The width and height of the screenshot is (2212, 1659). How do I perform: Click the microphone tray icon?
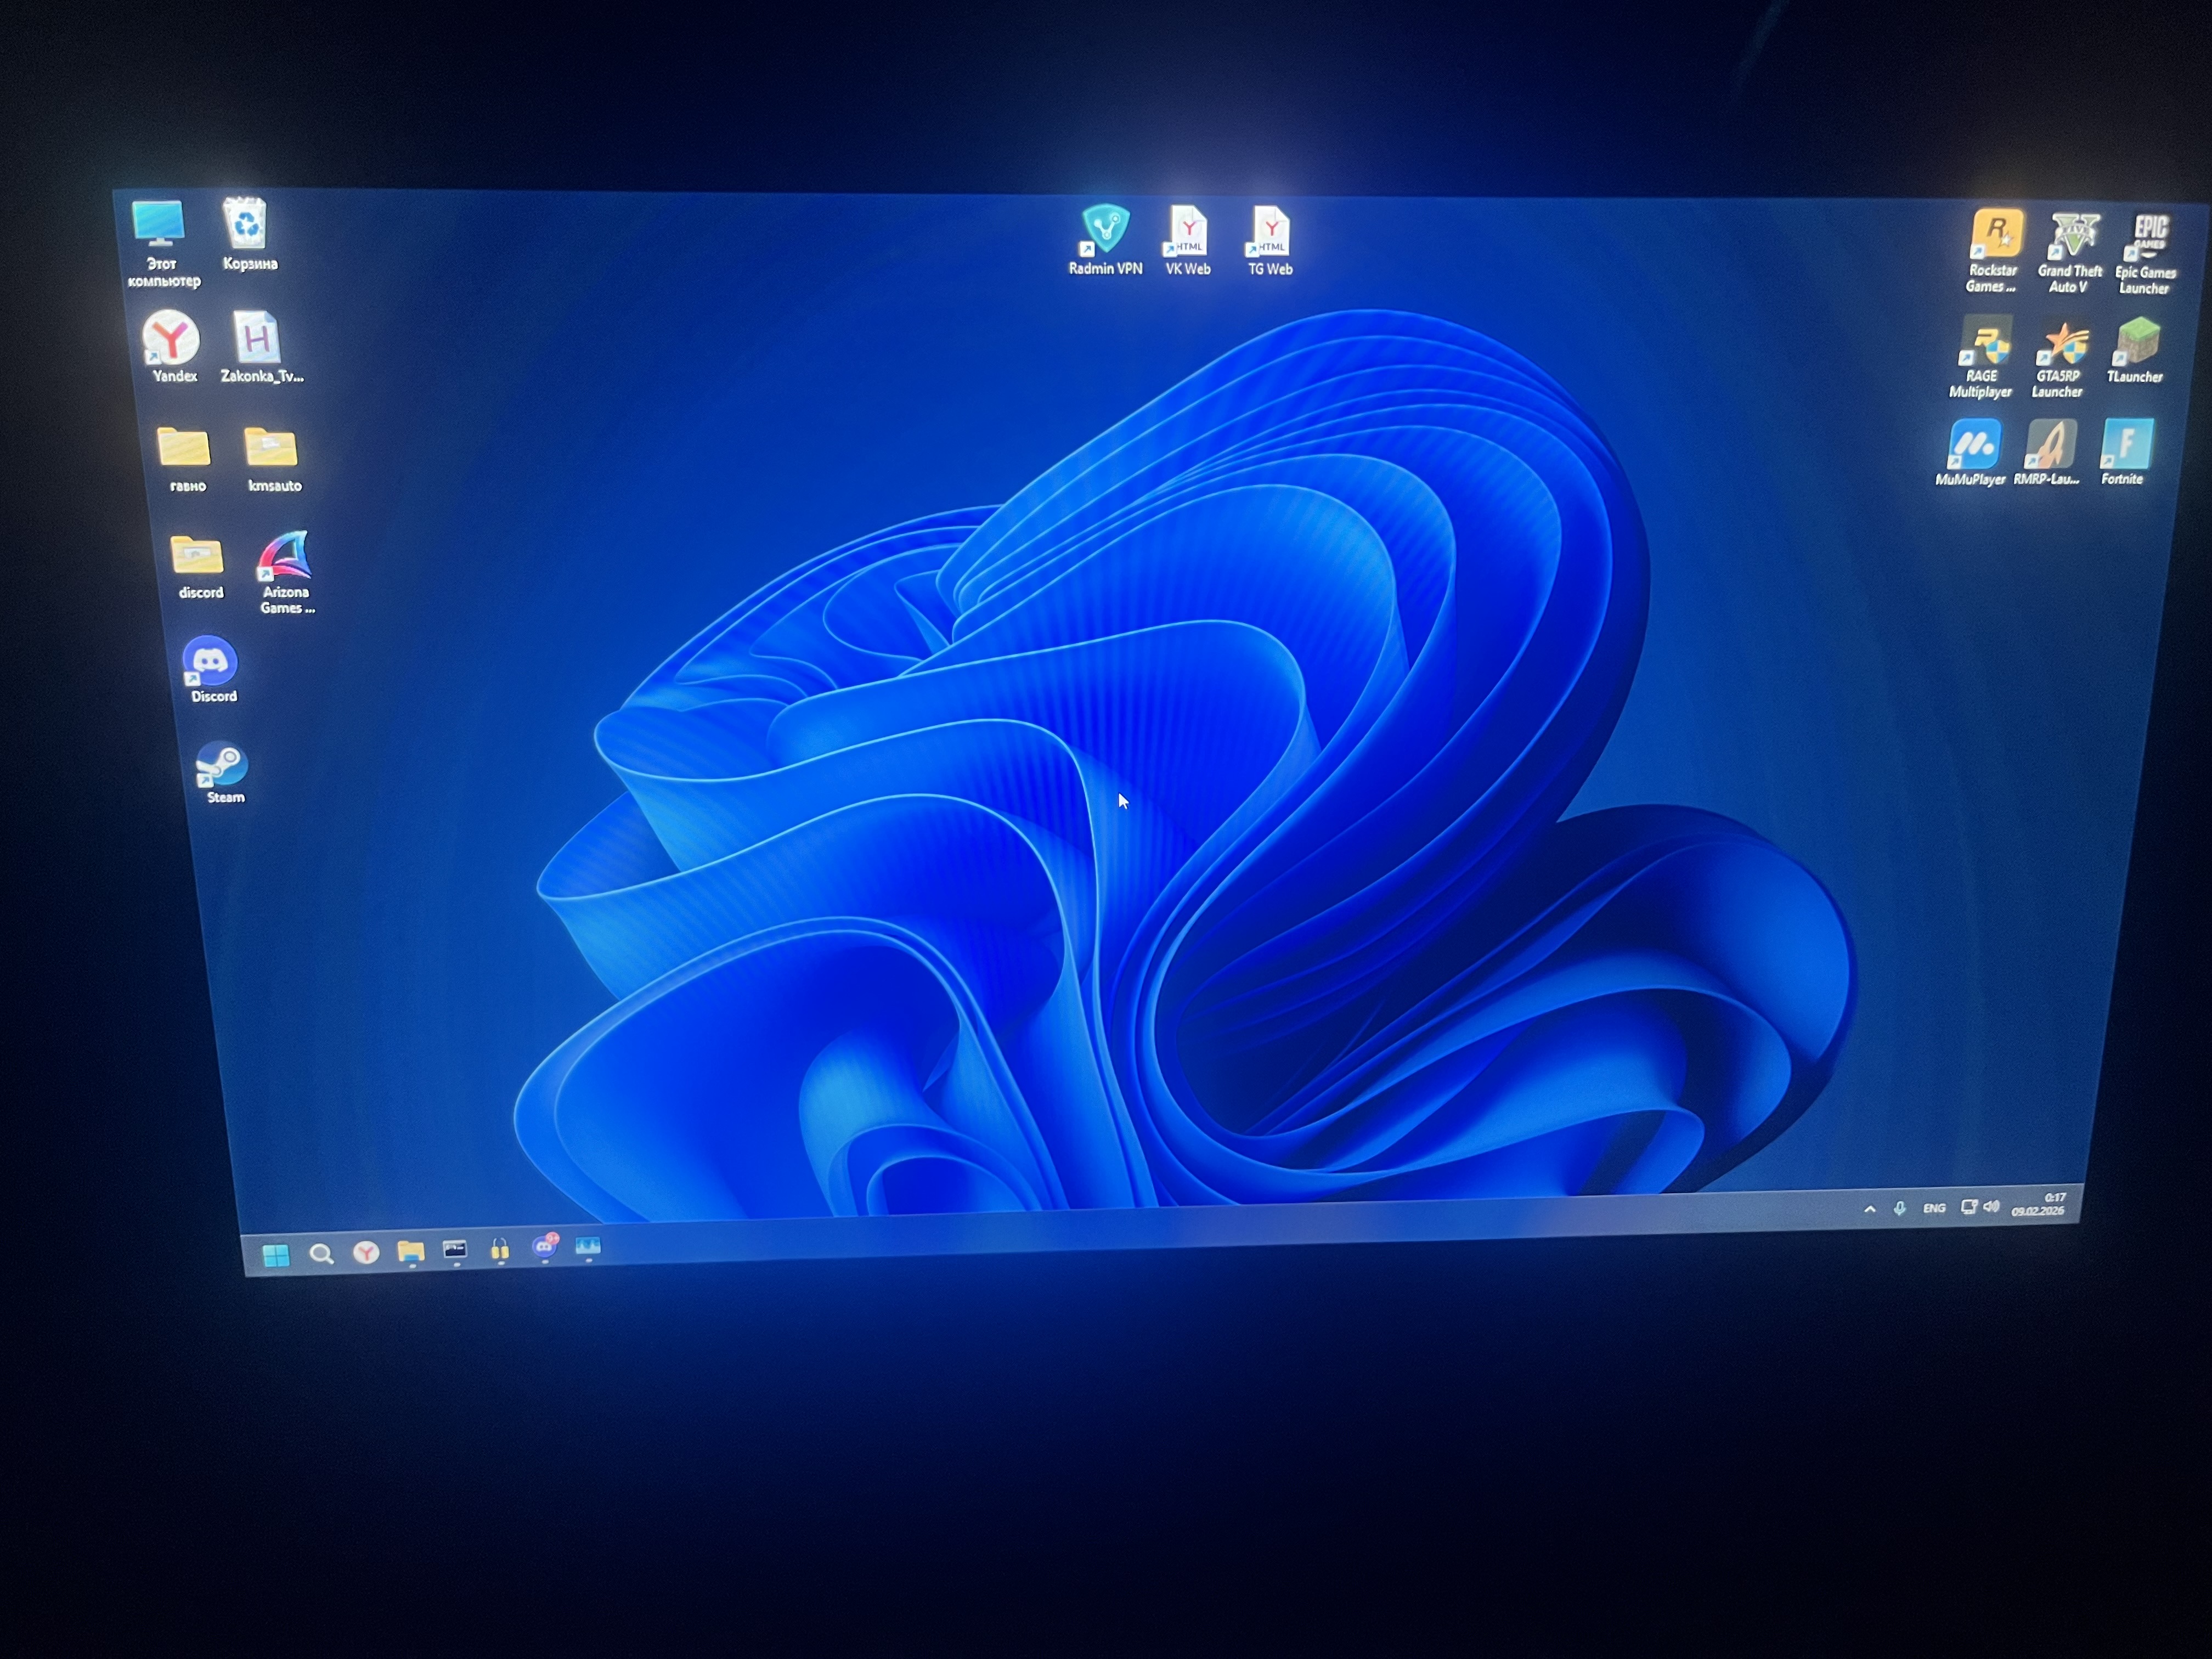pyautogui.click(x=1900, y=1209)
